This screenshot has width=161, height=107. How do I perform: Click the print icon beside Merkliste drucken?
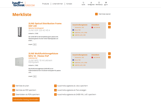(x=14, y=86)
